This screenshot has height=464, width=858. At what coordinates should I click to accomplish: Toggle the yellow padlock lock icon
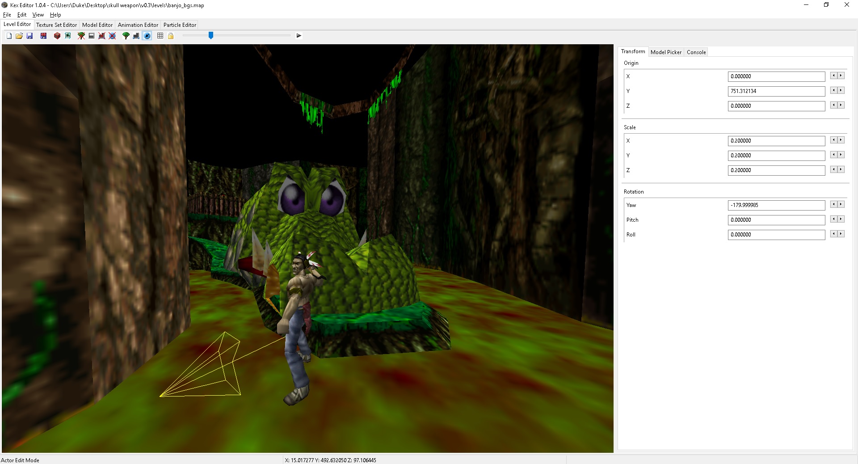pyautogui.click(x=171, y=36)
